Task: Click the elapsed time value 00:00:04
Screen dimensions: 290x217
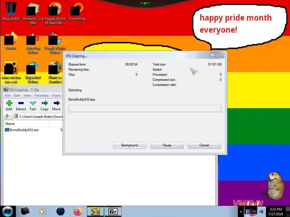Action: pyautogui.click(x=131, y=64)
